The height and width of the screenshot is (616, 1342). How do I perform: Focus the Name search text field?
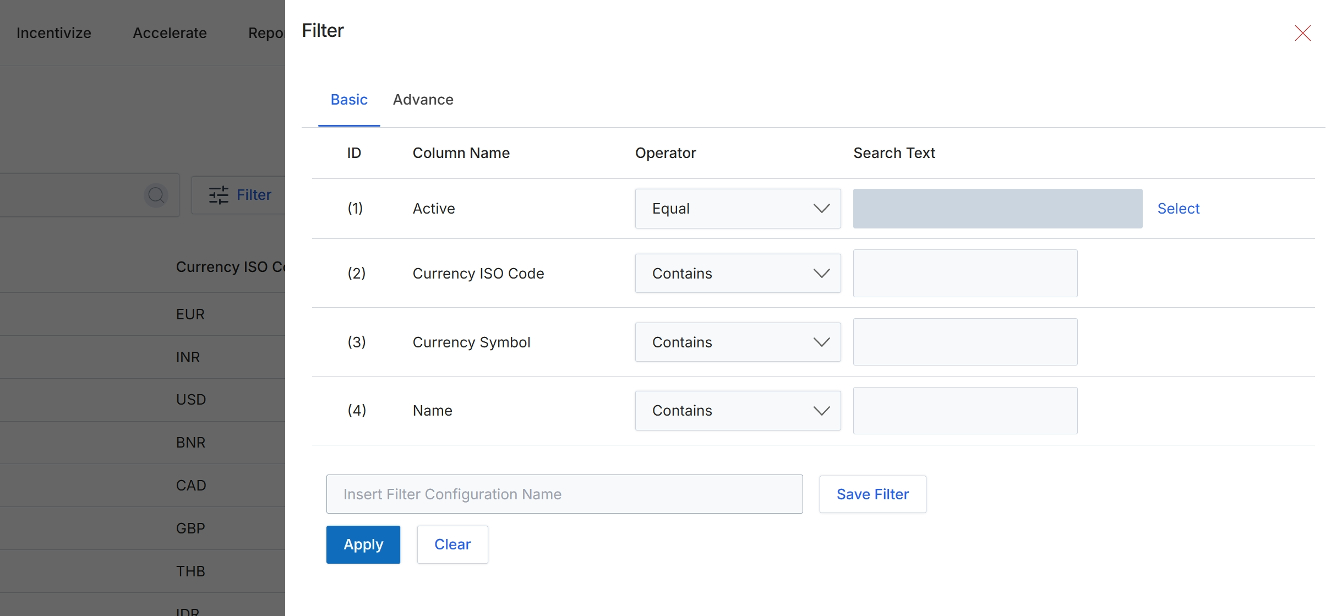965,411
